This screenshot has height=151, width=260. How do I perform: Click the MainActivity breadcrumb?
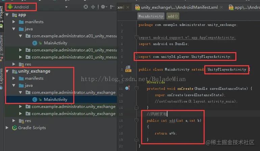[x=151, y=16]
